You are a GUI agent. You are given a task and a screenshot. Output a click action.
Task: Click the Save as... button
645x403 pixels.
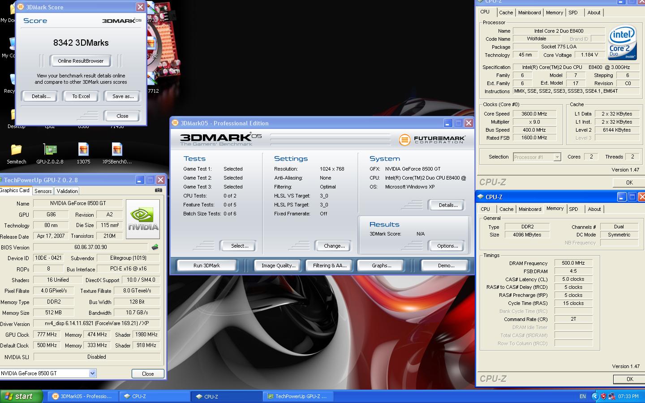[123, 96]
